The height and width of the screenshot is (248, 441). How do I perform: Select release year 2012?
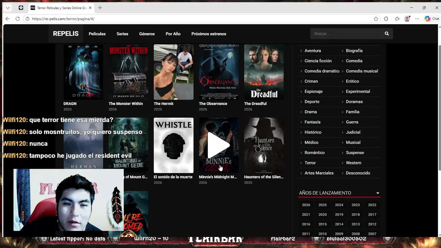click(x=372, y=224)
